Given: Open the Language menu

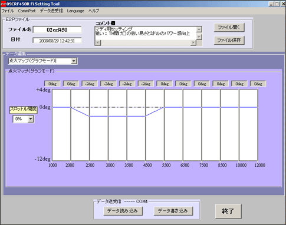Looking at the screenshot, I should [x=75, y=11].
